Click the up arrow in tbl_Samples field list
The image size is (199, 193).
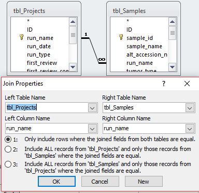[172, 22]
